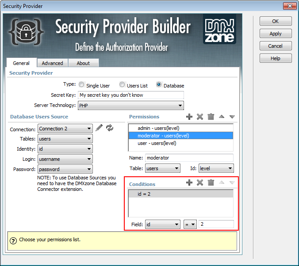This screenshot has height=266, width=299.
Task: Switch to the Advanced tab
Action: (x=53, y=63)
